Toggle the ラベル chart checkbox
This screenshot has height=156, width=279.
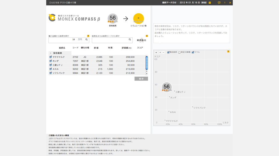pyautogui.click(x=193, y=52)
